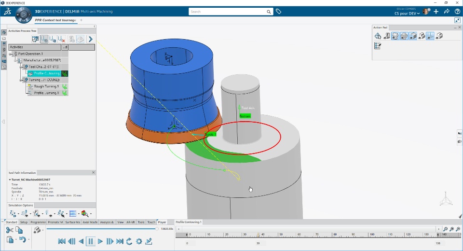Open CS pour DEV dropdown
This screenshot has width=463, height=251.
[x=407, y=14]
